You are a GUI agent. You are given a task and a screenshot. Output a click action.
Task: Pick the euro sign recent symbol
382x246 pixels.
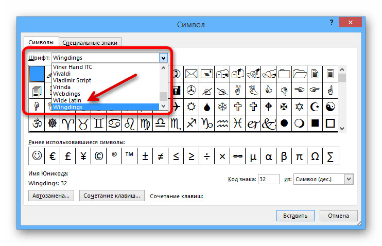pos(52,156)
